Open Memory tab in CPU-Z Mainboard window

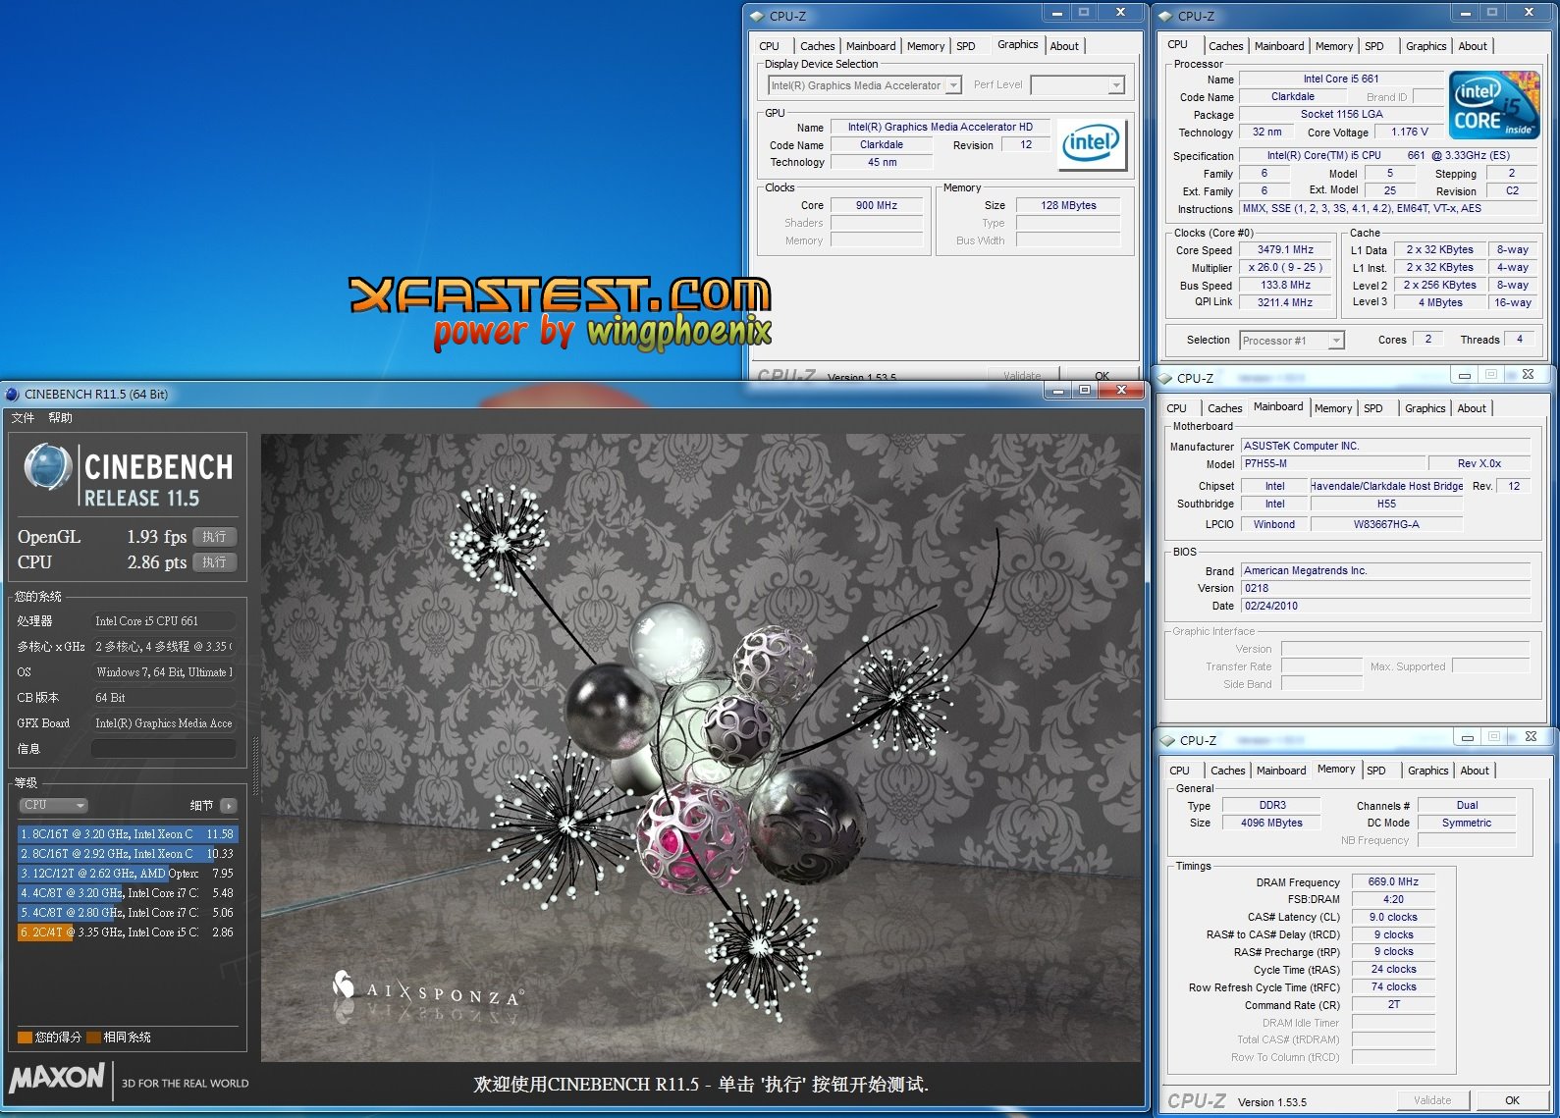point(1333,408)
